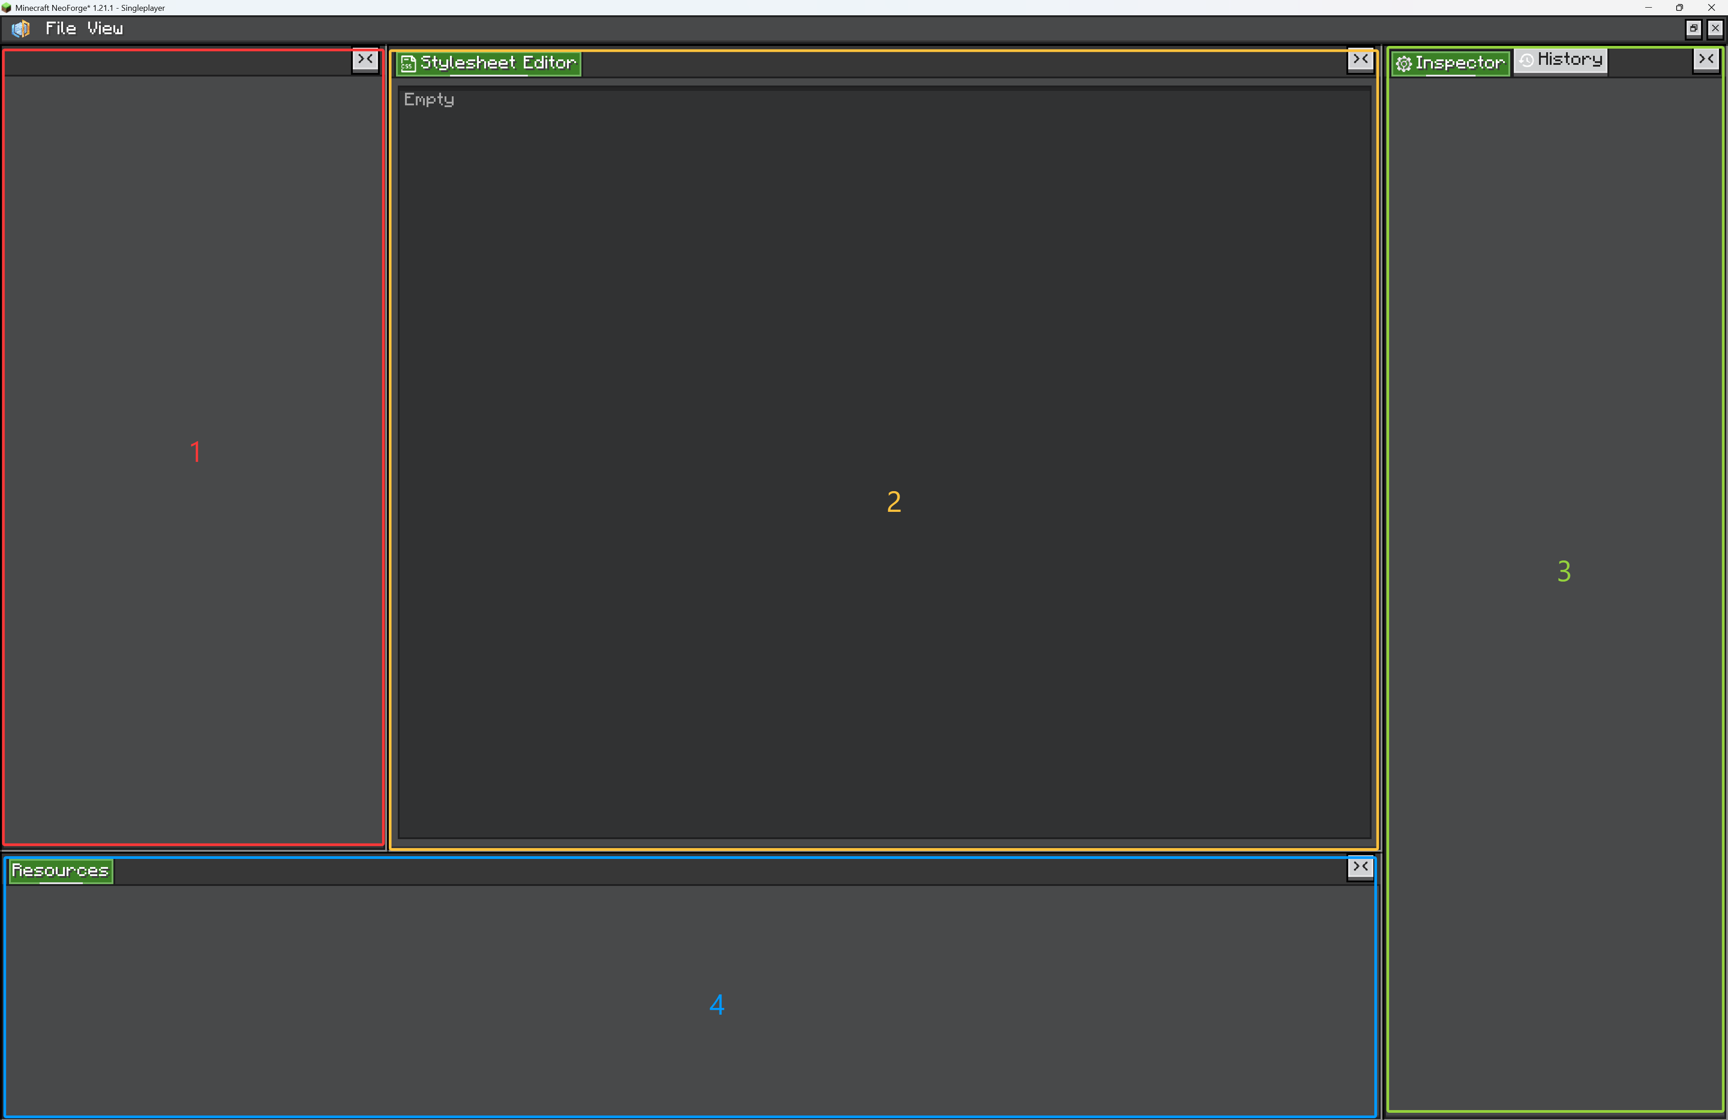Viewport: 1728px width, 1120px height.
Task: Click the app logo icon in menu bar
Action: coord(21,28)
